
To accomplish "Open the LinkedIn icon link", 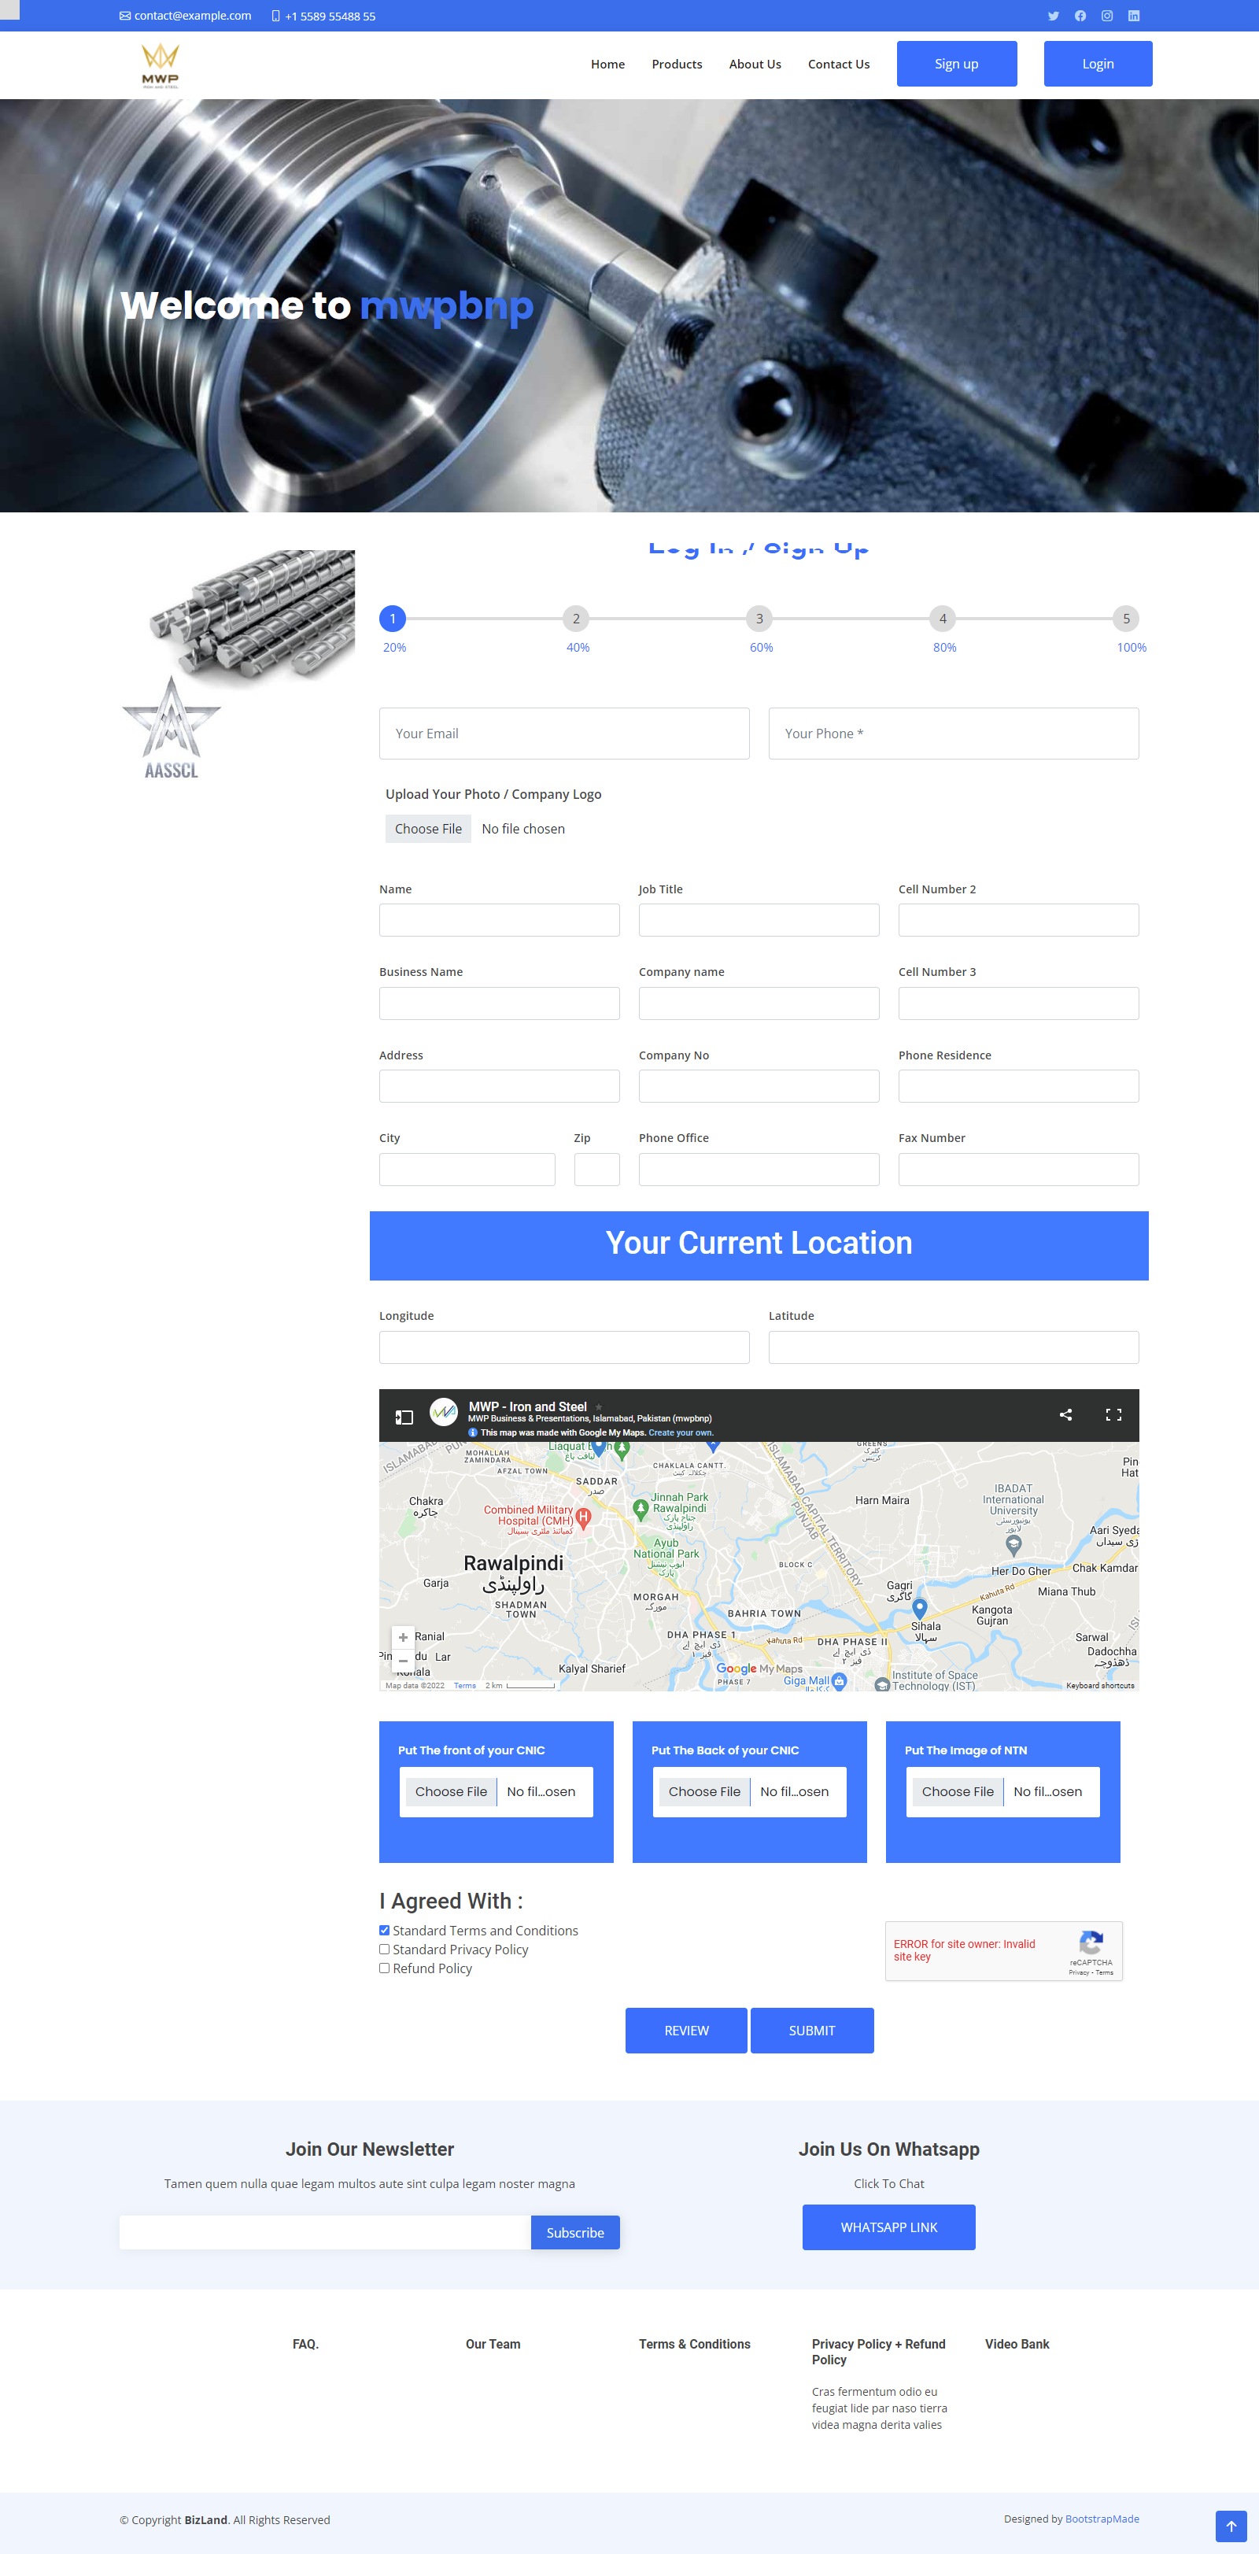I will pos(1133,16).
